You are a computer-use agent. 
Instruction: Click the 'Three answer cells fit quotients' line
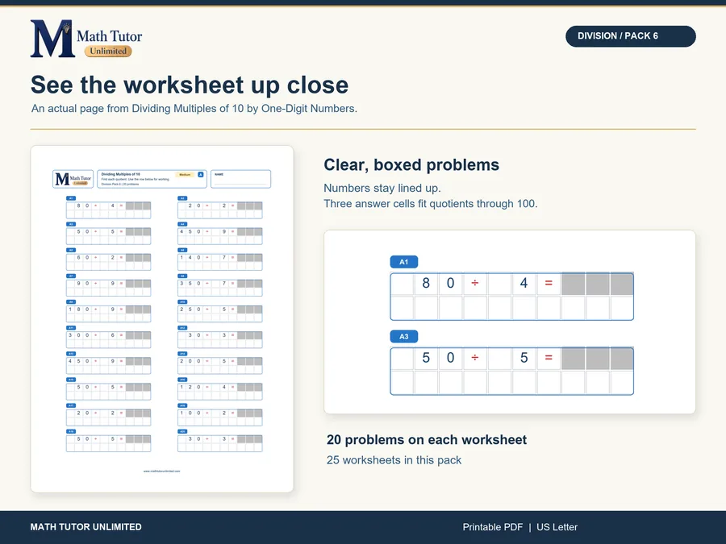coord(430,204)
